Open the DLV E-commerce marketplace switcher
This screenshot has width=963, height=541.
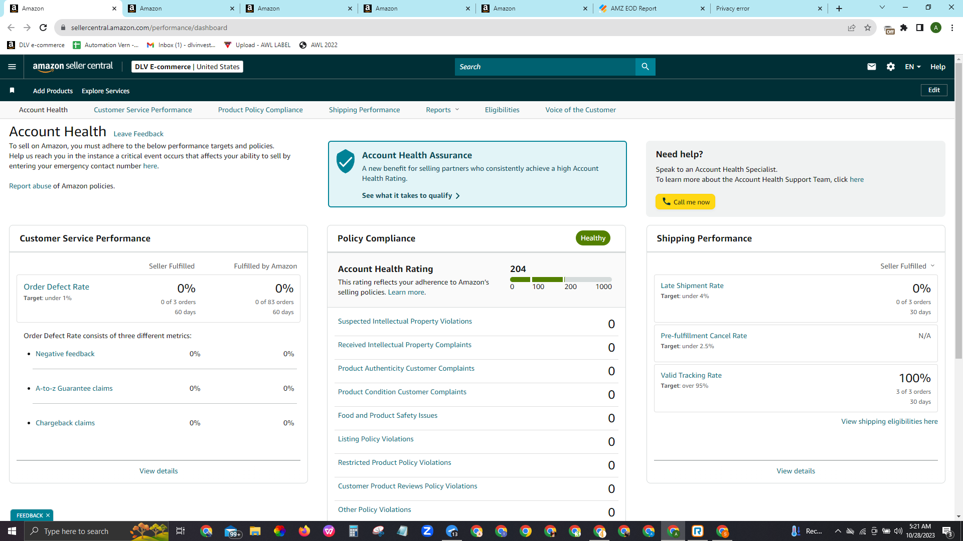(187, 67)
